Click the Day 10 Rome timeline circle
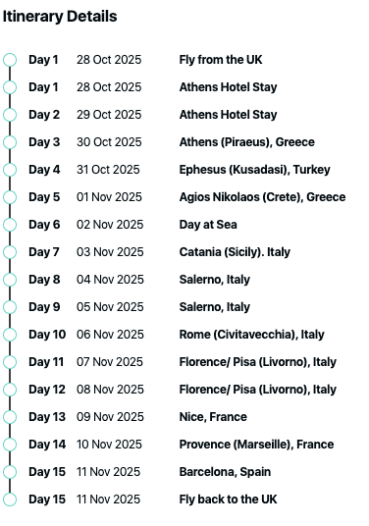This screenshot has height=526, width=369. (10, 335)
